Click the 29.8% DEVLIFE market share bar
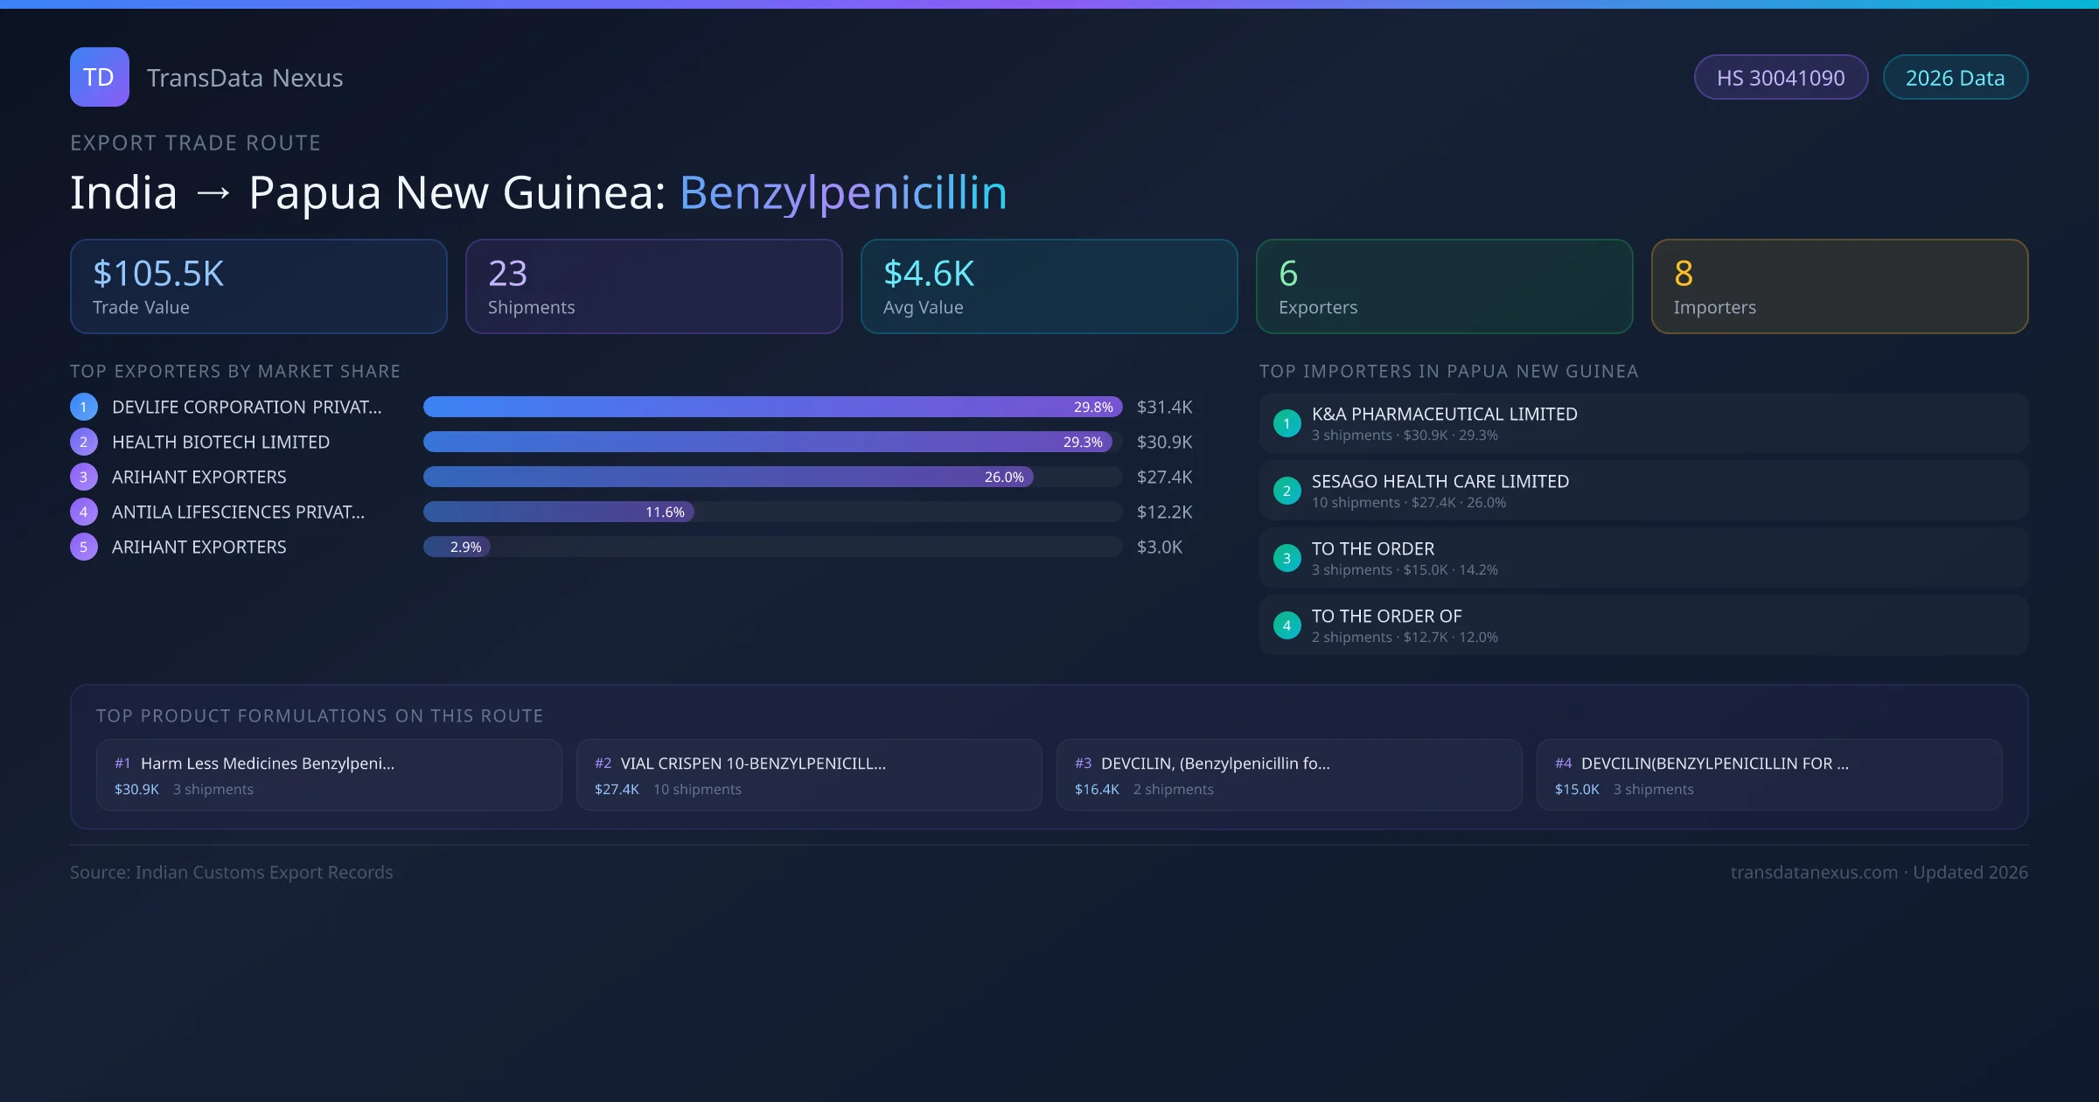 click(771, 407)
